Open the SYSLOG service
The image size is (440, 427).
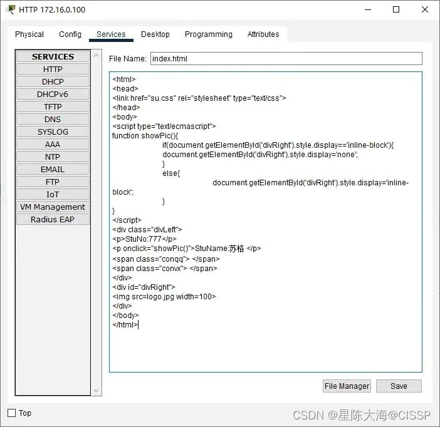[53, 131]
